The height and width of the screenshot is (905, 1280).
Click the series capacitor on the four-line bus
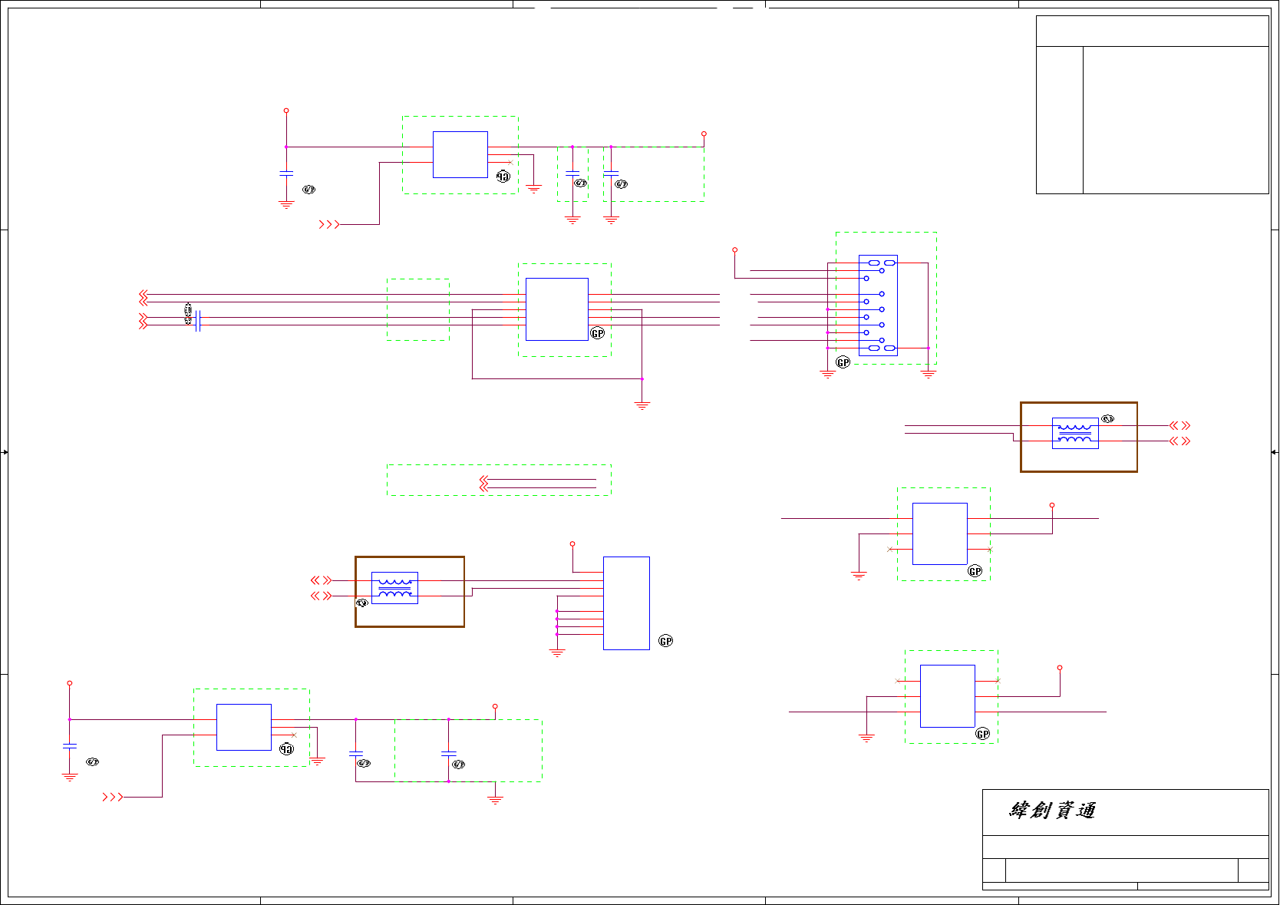pos(198,321)
